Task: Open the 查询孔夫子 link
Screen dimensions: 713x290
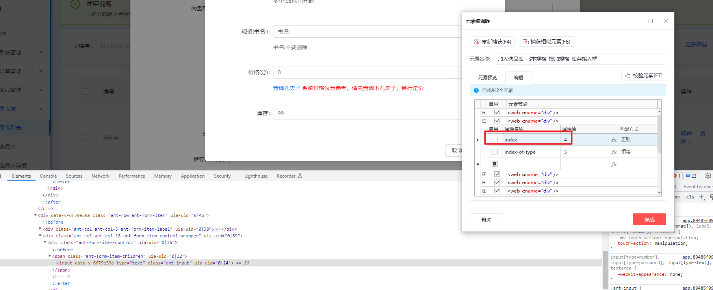Action: pyautogui.click(x=287, y=88)
